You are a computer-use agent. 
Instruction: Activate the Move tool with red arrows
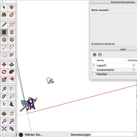pyautogui.click(x=4, y=65)
